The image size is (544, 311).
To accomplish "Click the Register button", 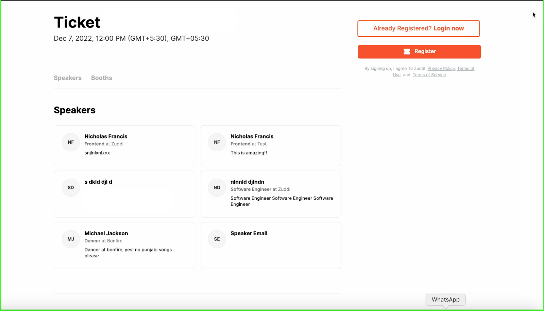I will (x=419, y=51).
